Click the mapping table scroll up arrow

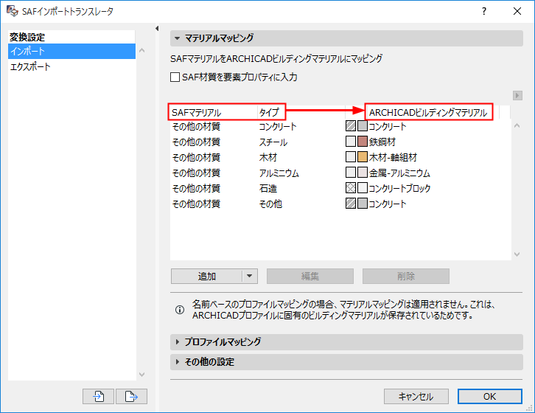[517, 125]
